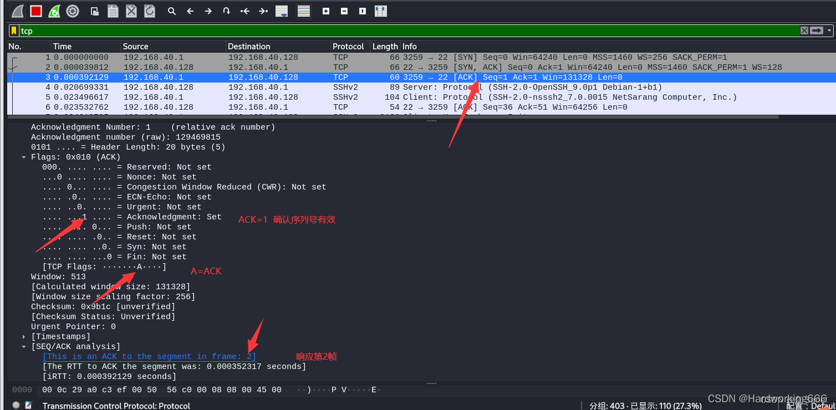Select Header Length: 20 bytes line
This screenshot has height=410, width=836.
pyautogui.click(x=128, y=147)
